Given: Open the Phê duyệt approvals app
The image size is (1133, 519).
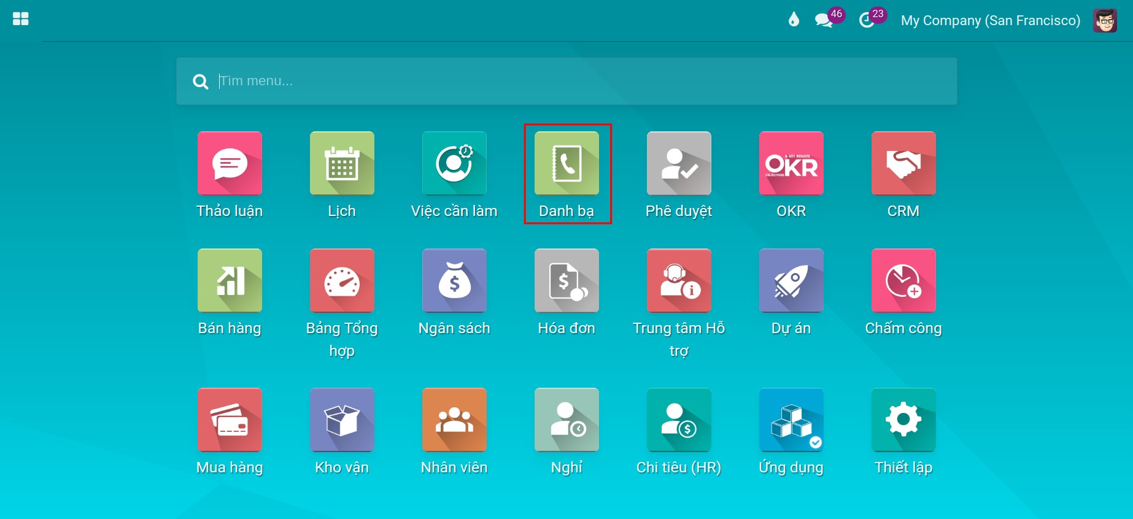Looking at the screenshot, I should click(679, 163).
